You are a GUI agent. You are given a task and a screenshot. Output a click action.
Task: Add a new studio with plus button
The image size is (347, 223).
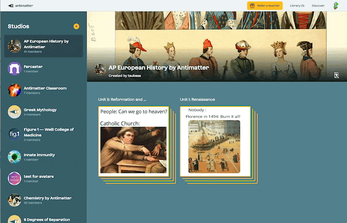[76, 26]
